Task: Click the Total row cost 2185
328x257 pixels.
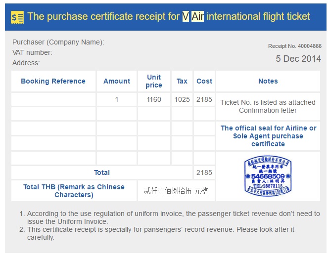Action: 204,172
